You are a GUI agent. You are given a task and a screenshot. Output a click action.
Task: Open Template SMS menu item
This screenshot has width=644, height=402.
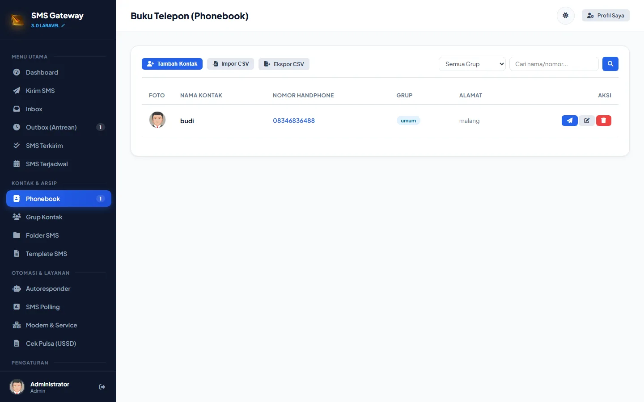click(59, 254)
